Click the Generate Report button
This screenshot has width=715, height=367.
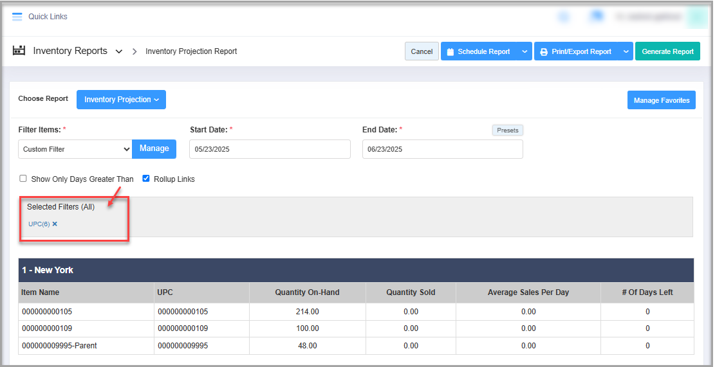click(667, 51)
